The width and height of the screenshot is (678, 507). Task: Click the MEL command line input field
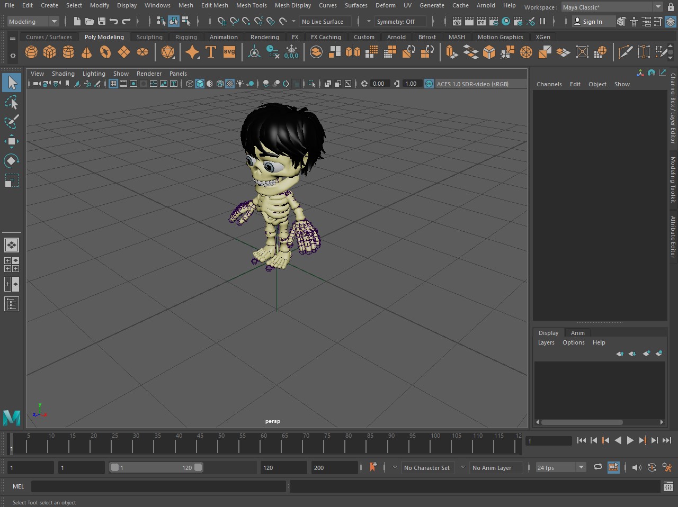pos(158,486)
